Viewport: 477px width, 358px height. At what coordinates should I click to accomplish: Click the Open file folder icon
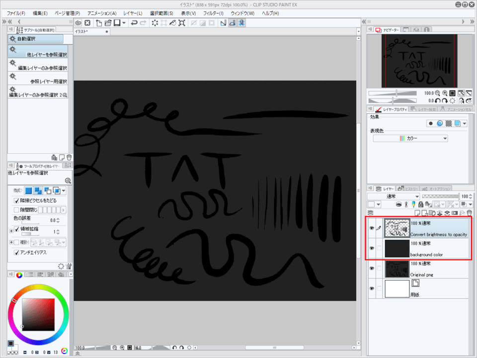pos(107,23)
